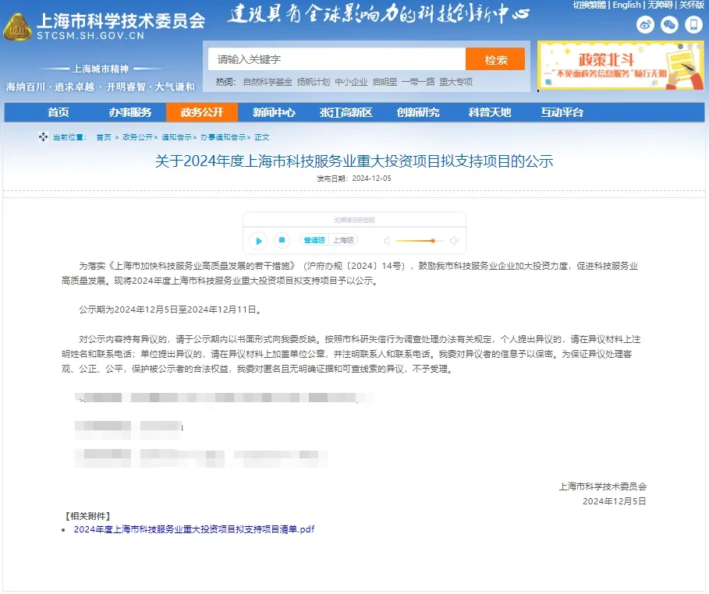Open 无障碍 accessibility mode
Image resolution: width=709 pixels, height=594 pixels.
pos(660,5)
